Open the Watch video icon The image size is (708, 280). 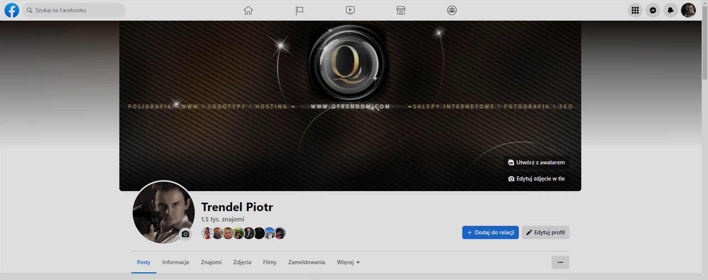tap(350, 10)
